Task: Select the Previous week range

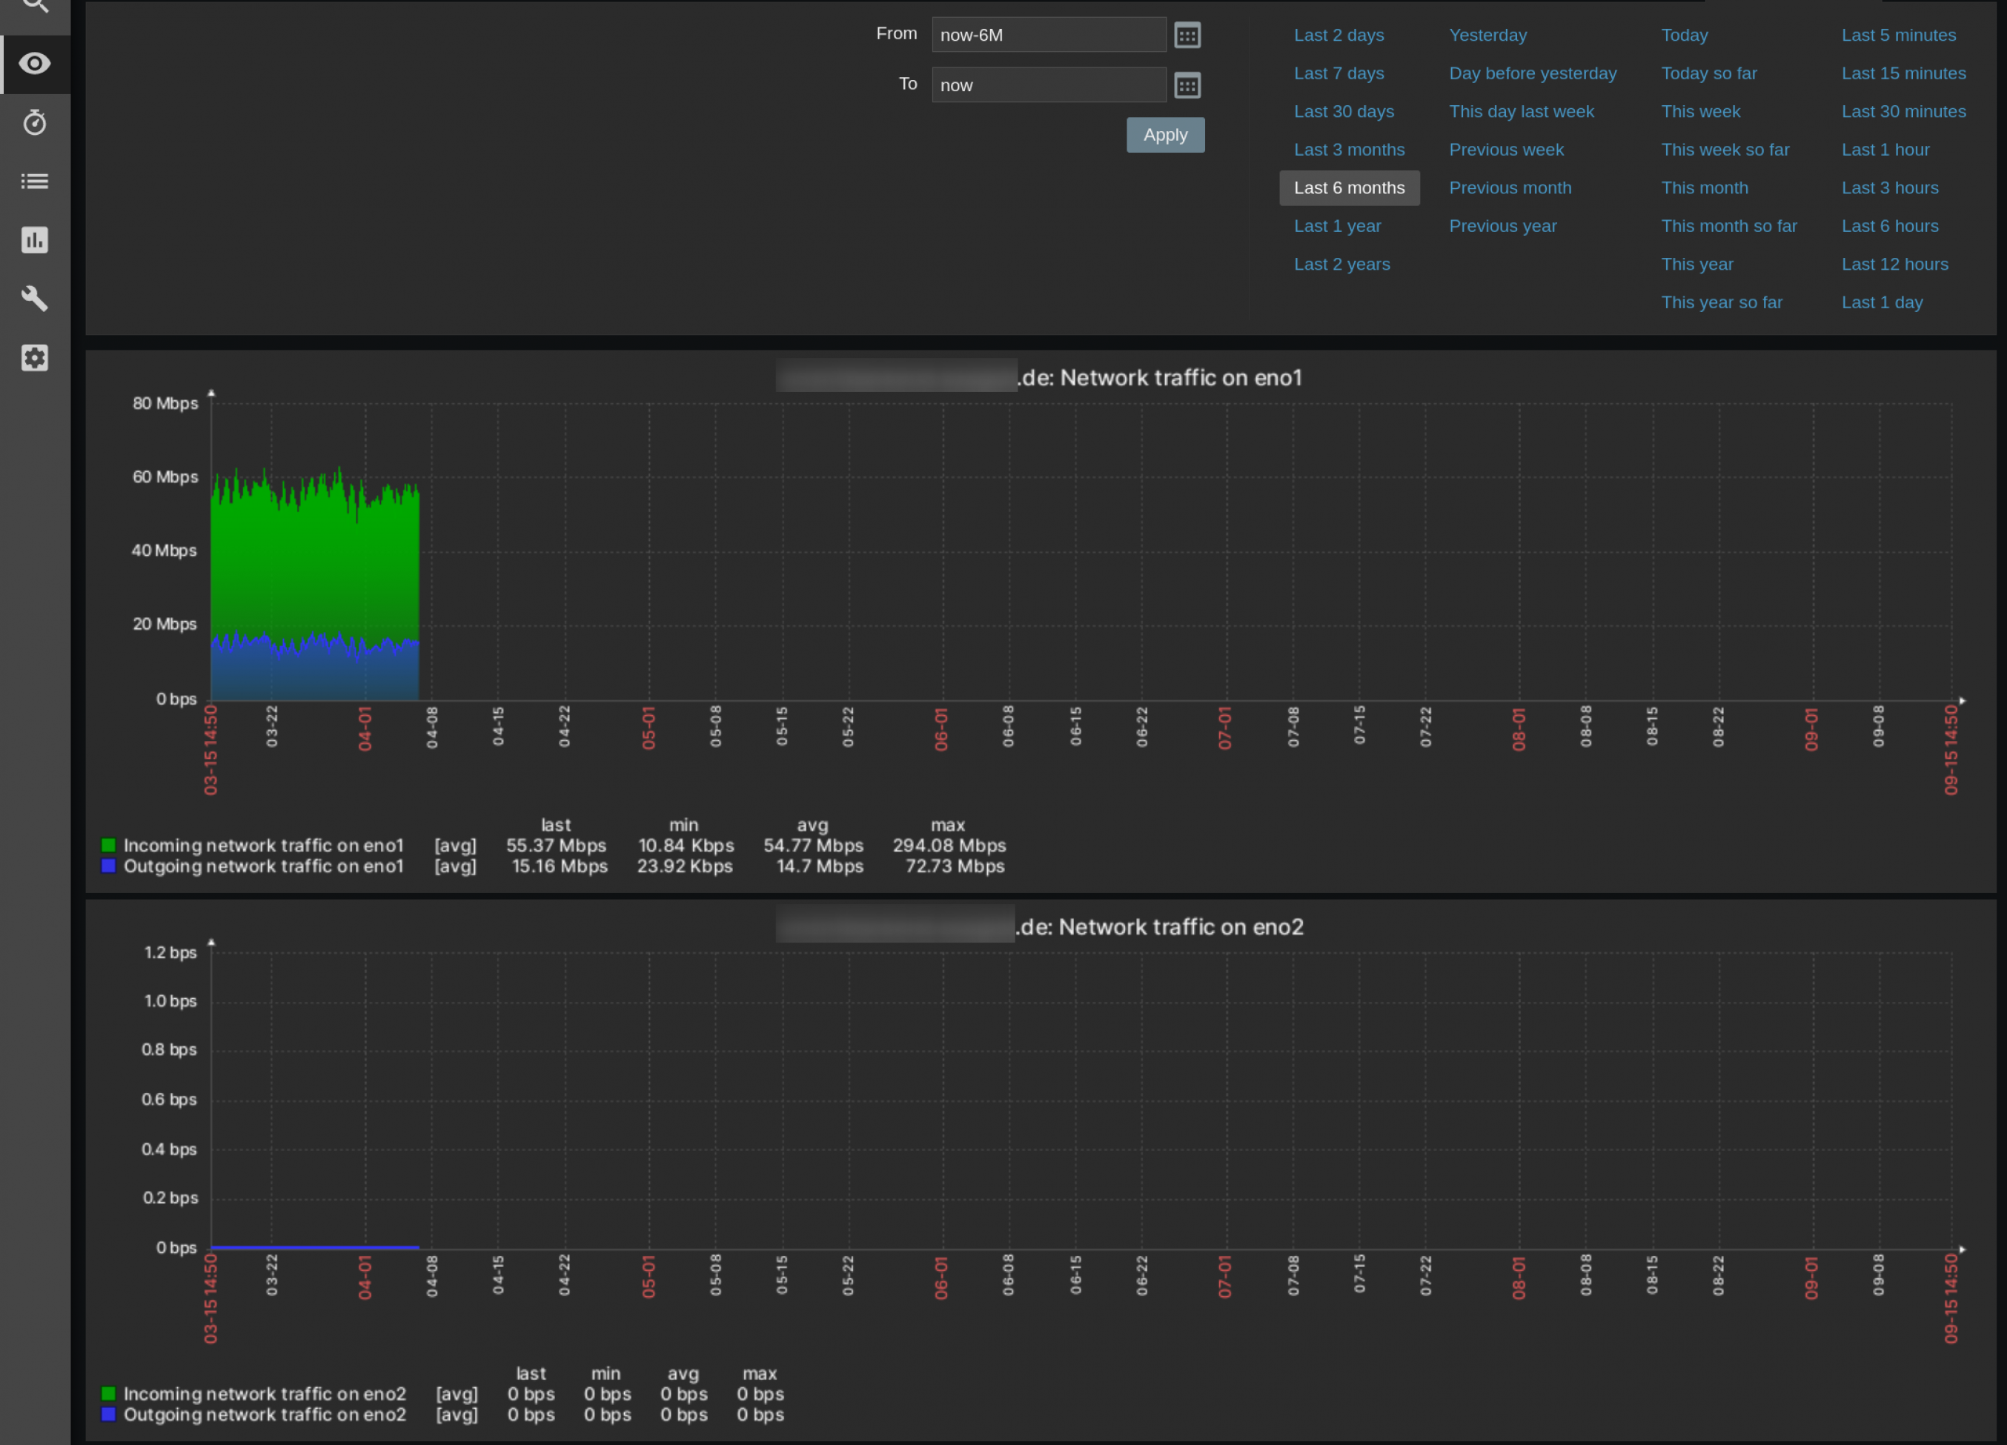Action: [1506, 150]
